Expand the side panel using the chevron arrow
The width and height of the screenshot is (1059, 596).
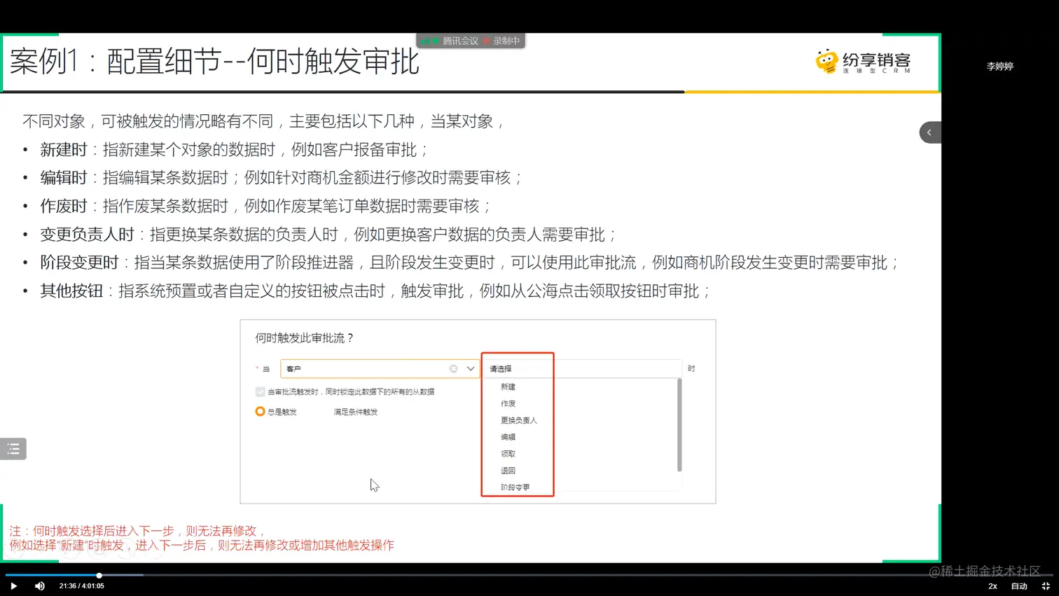click(x=929, y=132)
